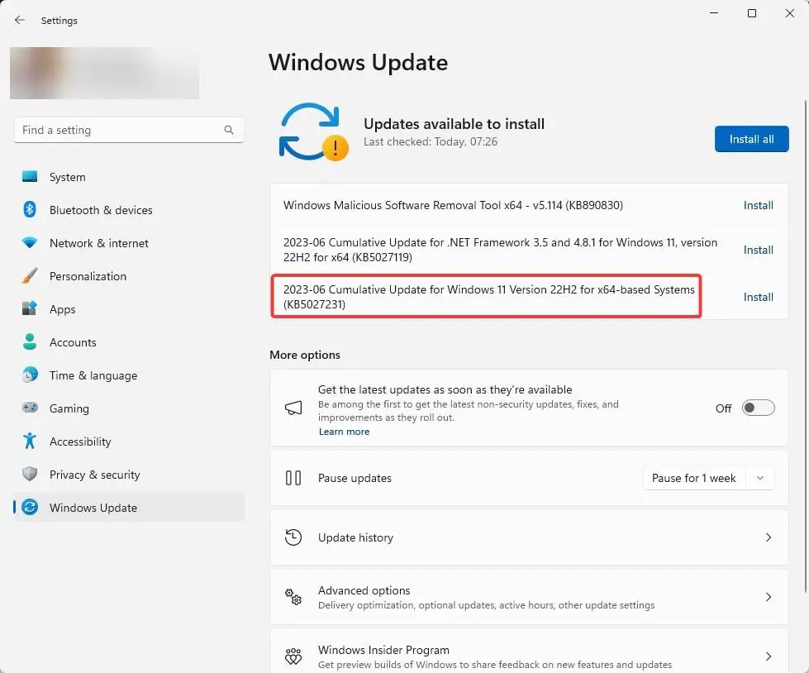Click the Personalization paintbrush icon
Screen dimensions: 809x673
tap(30, 275)
